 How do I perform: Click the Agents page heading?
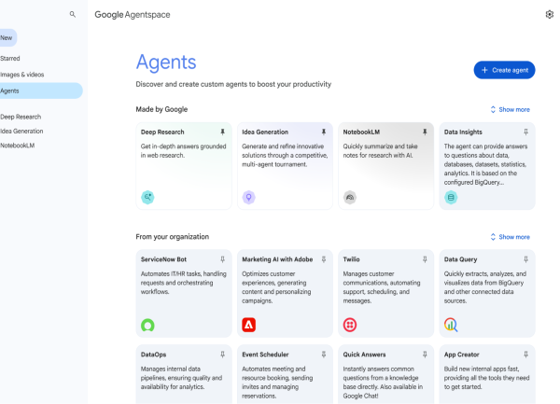166,63
